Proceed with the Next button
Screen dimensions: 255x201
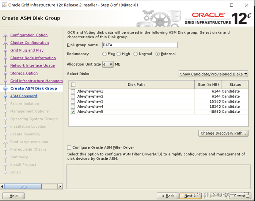click(x=191, y=196)
